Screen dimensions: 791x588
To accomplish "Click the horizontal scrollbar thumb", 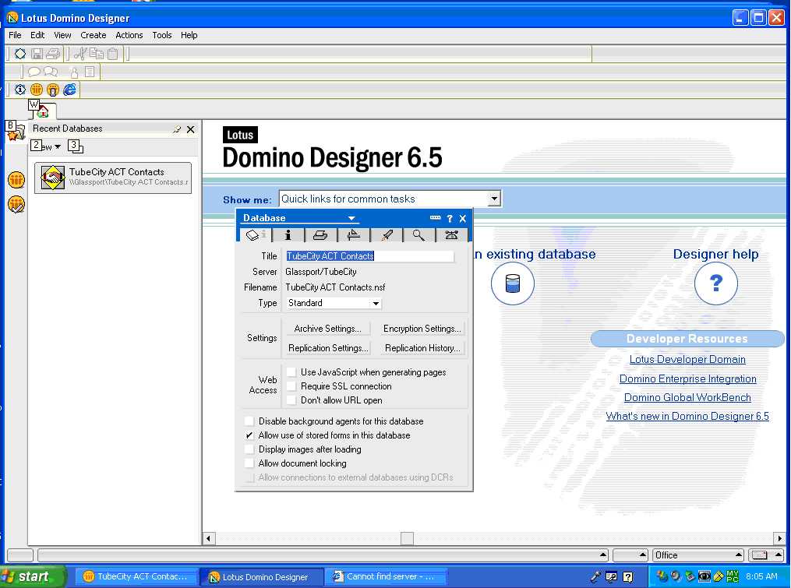I will click(x=407, y=539).
